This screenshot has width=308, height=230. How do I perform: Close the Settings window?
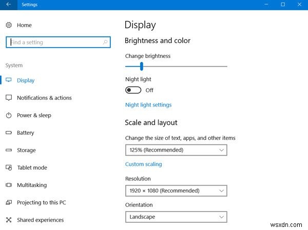point(299,4)
